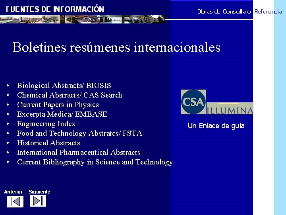Click the 'Siguiente' label
Image resolution: width=286 pixels, height=215 pixels.
click(x=39, y=192)
